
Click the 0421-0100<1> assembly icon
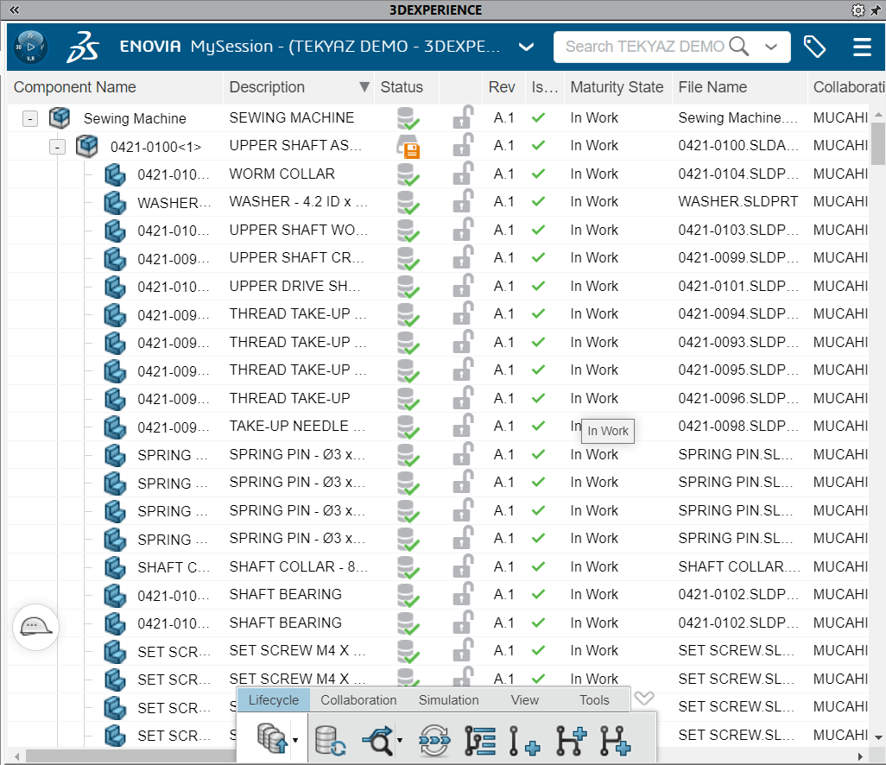(x=86, y=146)
